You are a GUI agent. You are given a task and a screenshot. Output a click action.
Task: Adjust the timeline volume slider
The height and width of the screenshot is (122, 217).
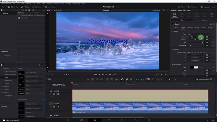click(x=204, y=79)
